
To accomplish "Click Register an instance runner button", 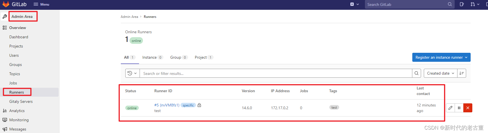I will click(441, 57).
